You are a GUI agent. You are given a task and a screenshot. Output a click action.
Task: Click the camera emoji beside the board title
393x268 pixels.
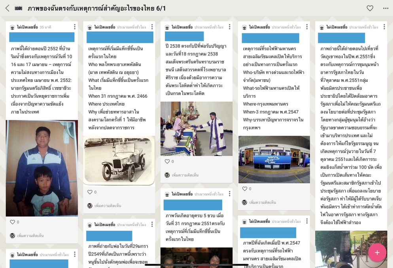tap(19, 8)
